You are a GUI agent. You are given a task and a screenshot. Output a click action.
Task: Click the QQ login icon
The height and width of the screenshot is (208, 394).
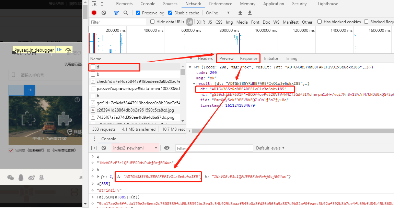[21, 178]
